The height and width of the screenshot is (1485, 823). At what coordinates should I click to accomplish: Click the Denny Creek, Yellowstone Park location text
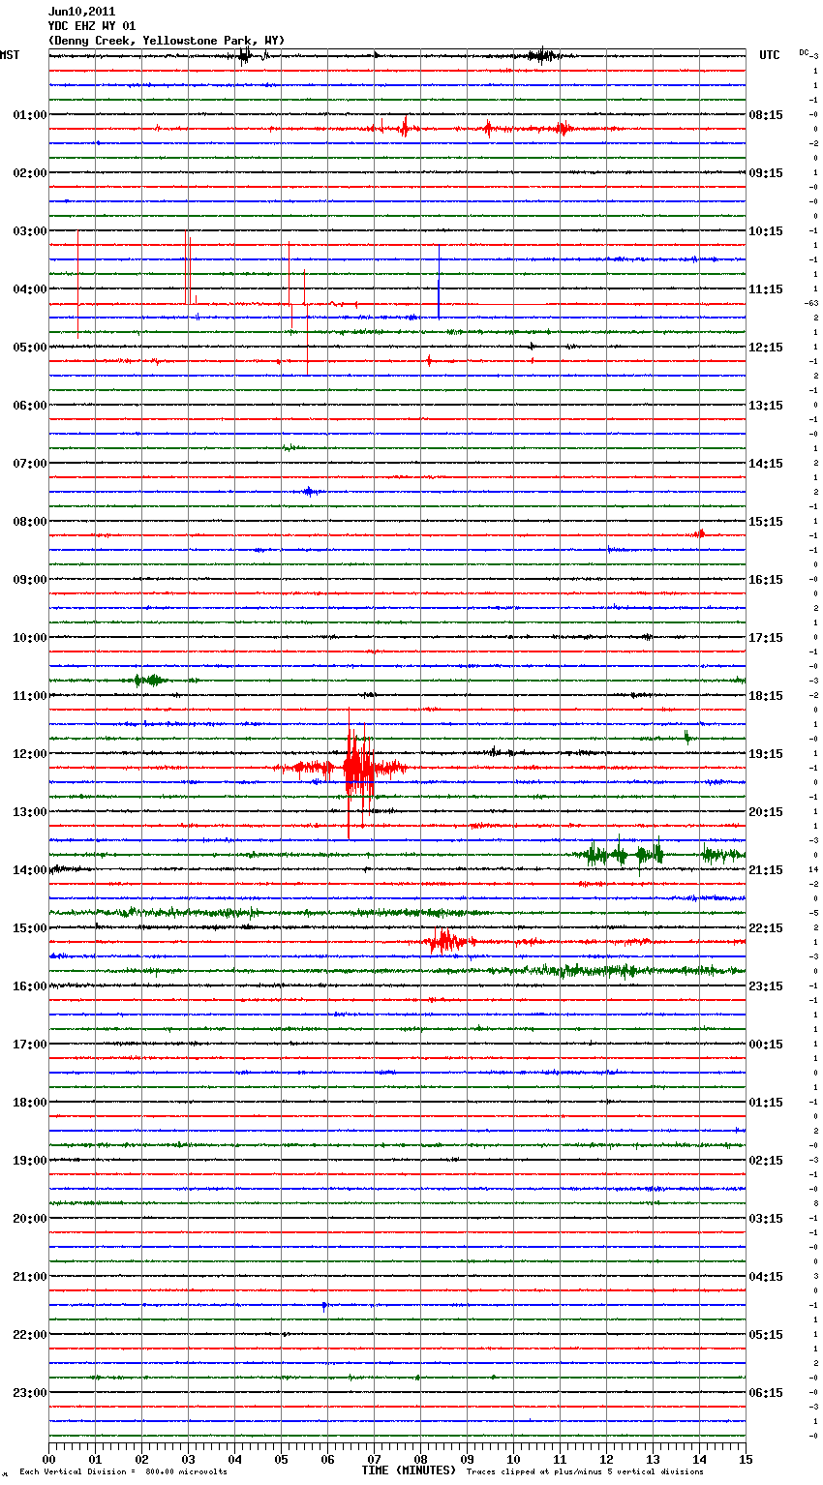[167, 41]
